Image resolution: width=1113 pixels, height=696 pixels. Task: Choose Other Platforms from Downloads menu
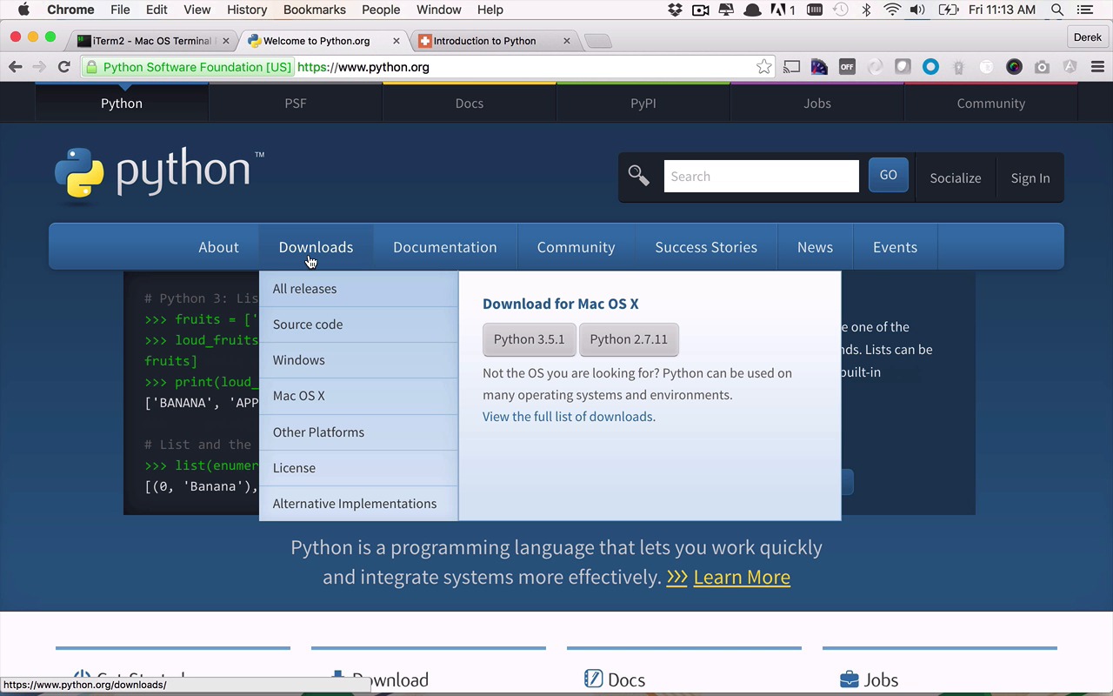358,432
